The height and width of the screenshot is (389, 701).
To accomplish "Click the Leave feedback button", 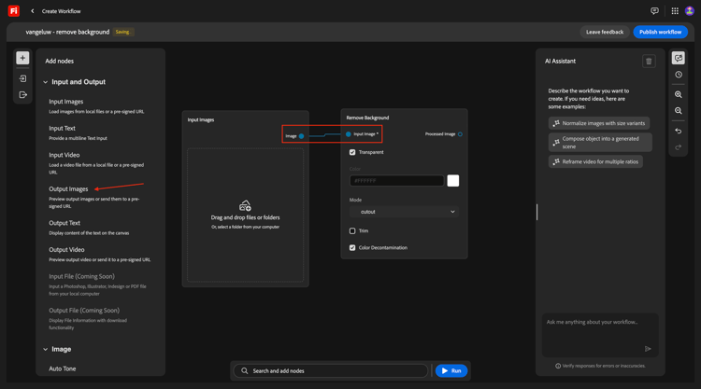I will coord(605,32).
